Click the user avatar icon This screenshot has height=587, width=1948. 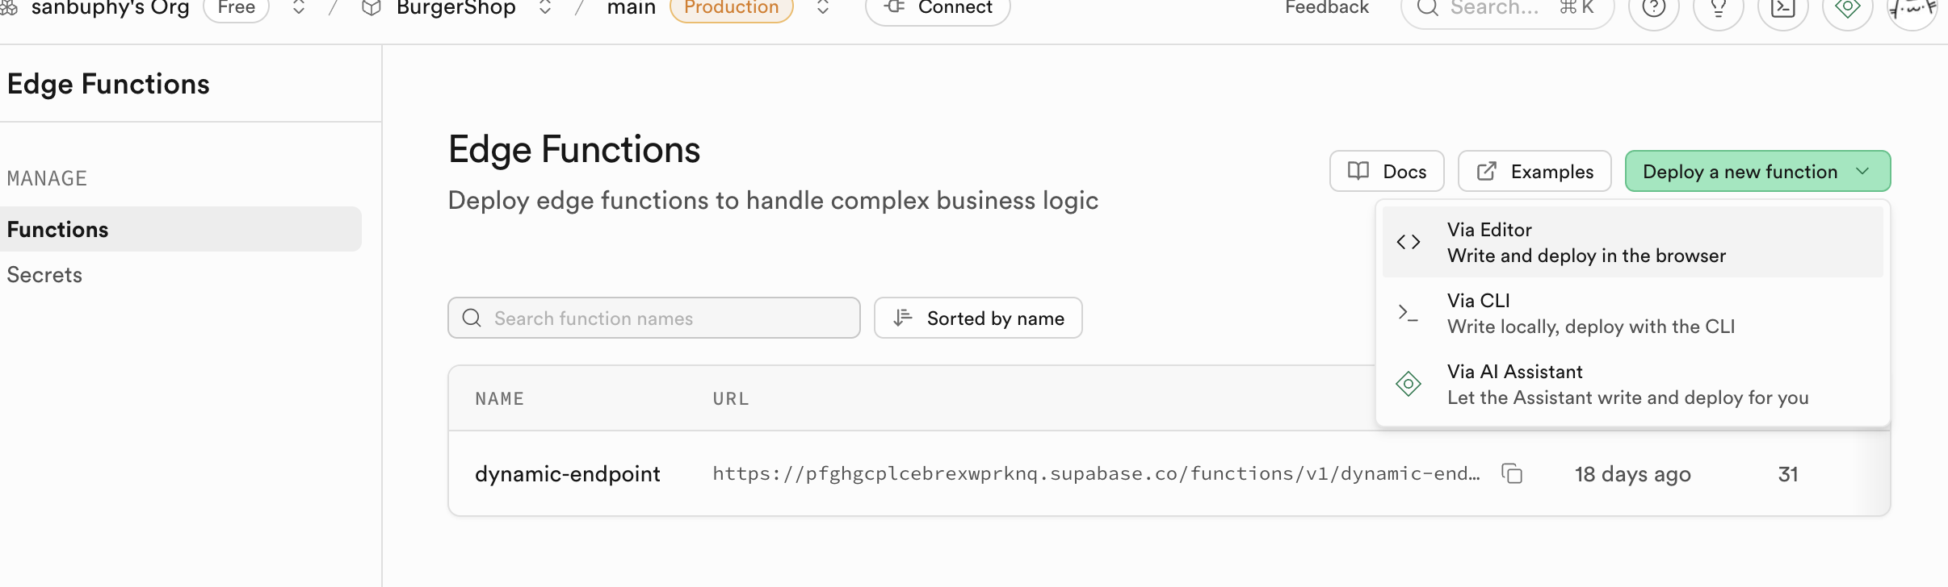(x=1911, y=8)
